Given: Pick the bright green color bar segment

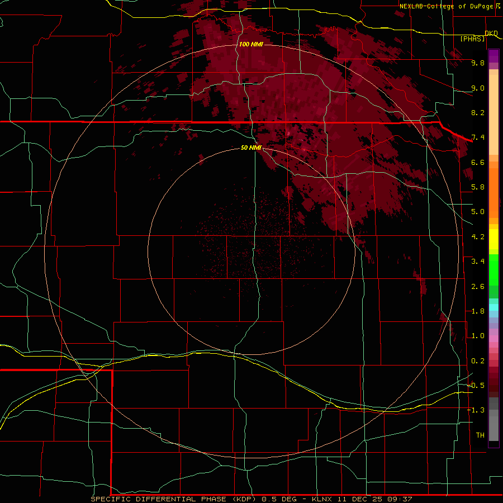Looking at the screenshot, I should 493,269.
